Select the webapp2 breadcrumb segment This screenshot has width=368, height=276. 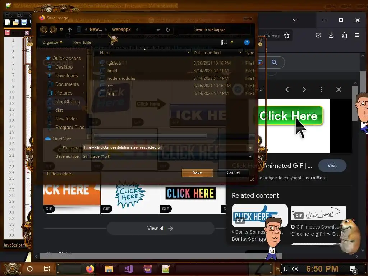pos(121,29)
